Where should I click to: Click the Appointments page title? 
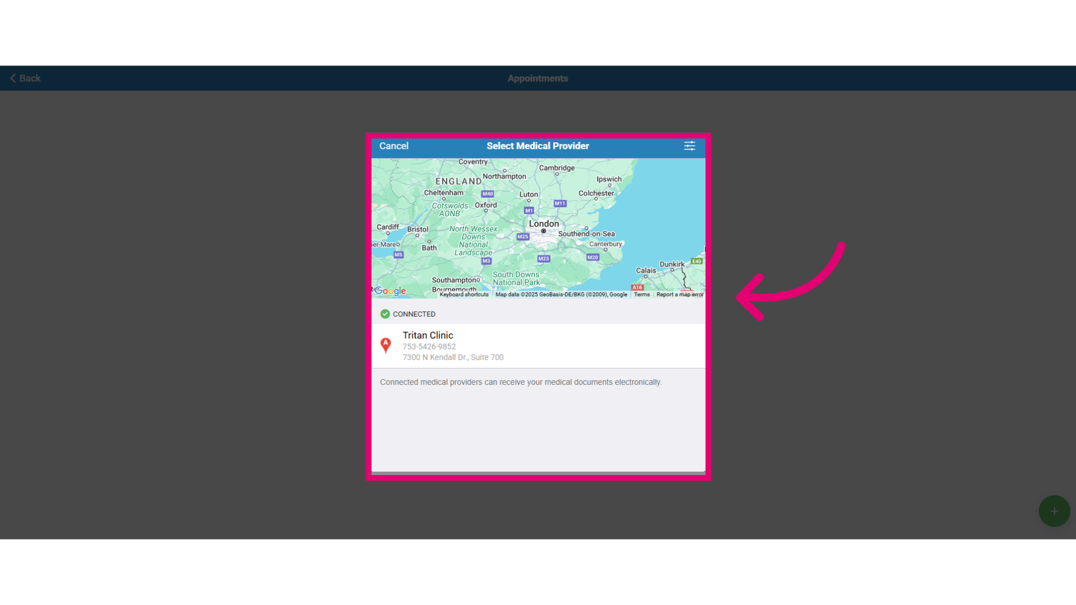[537, 78]
